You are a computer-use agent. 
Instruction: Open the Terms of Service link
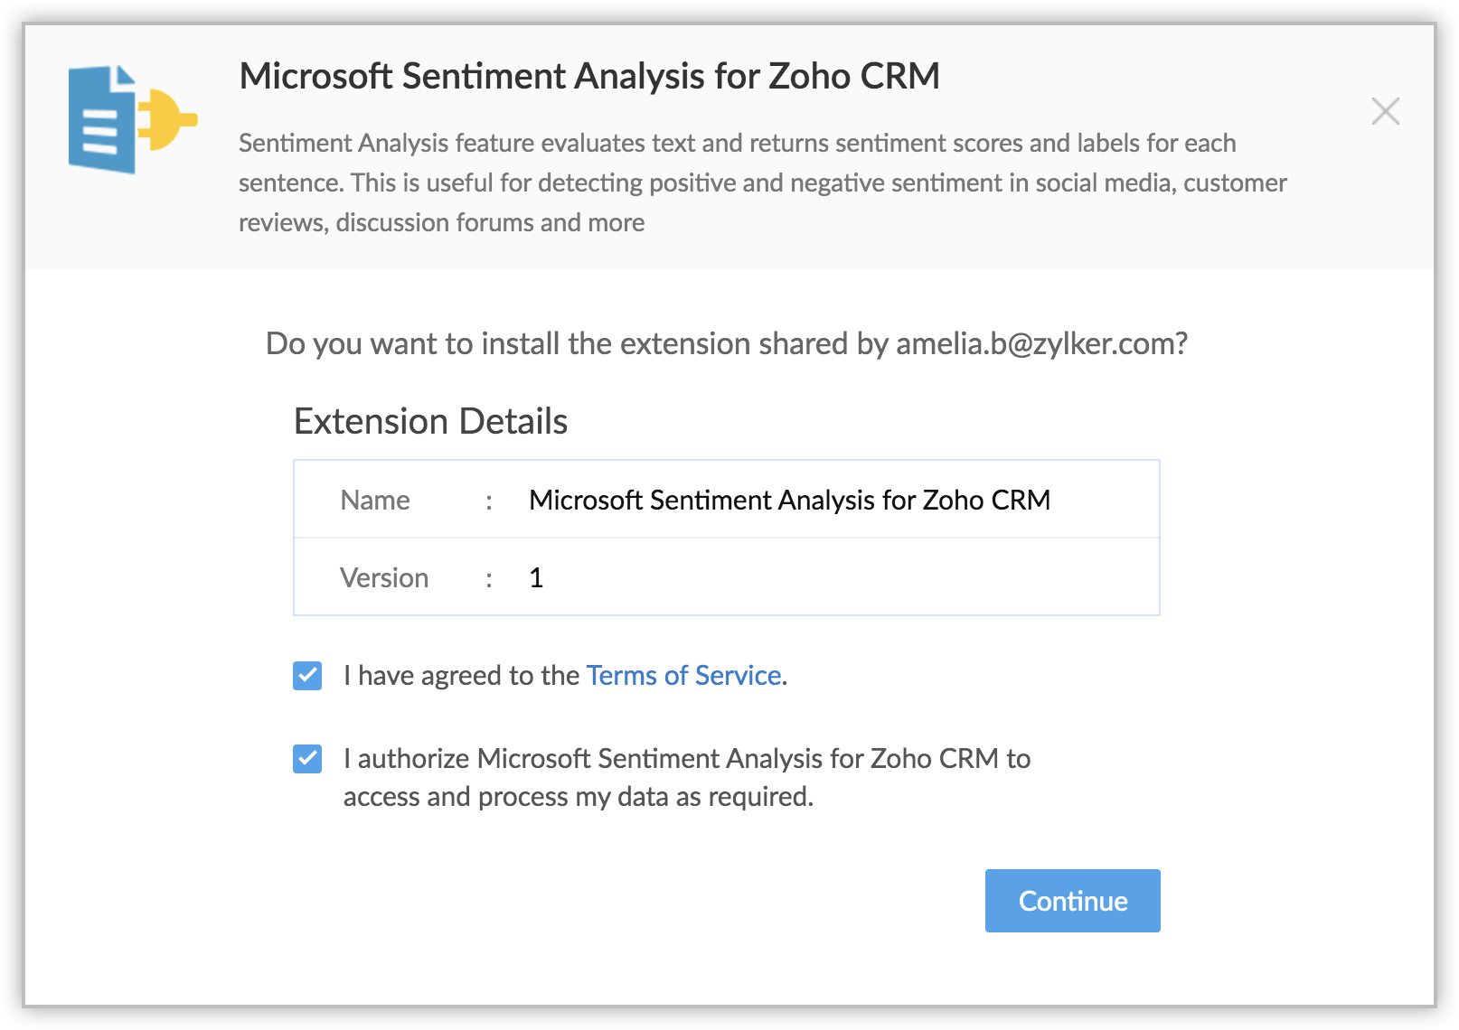coord(683,676)
